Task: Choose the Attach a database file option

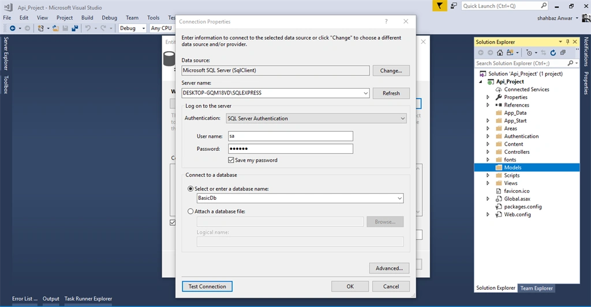Action: pyautogui.click(x=190, y=211)
